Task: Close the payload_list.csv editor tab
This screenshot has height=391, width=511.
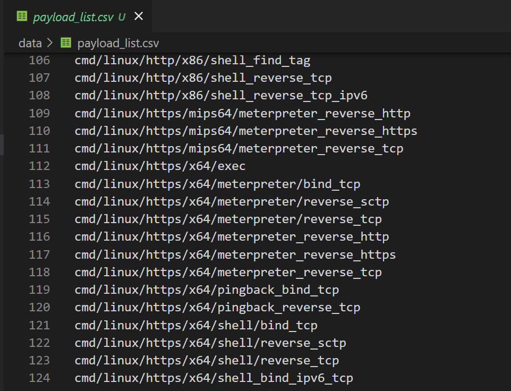Action: click(x=138, y=16)
